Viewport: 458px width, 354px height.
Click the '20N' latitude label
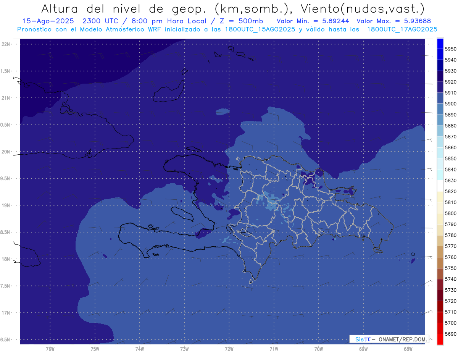coord(6,152)
